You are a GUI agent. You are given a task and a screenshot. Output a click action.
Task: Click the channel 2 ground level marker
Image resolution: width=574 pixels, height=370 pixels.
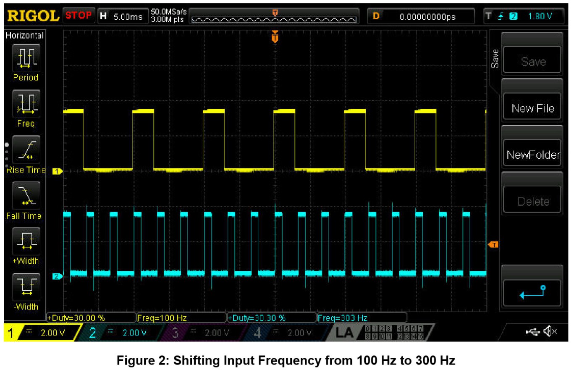(x=57, y=276)
